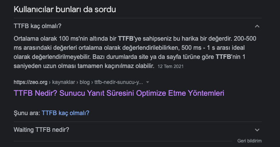Click the 'Şunu ara:' label text
Screen dimensions: 280x147
tap(27, 113)
